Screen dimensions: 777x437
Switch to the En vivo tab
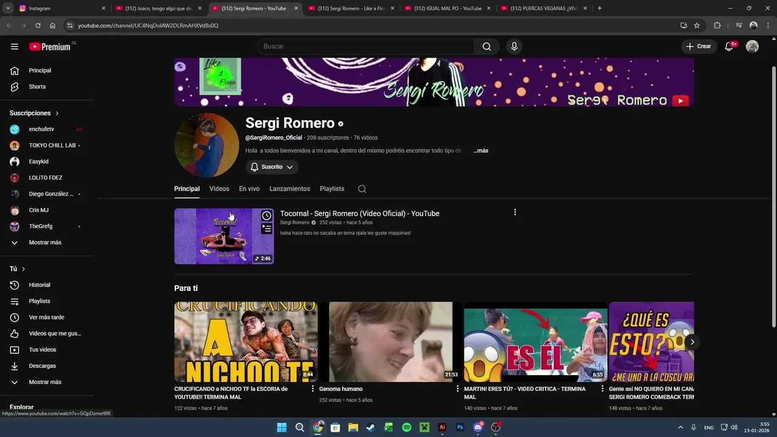(249, 189)
